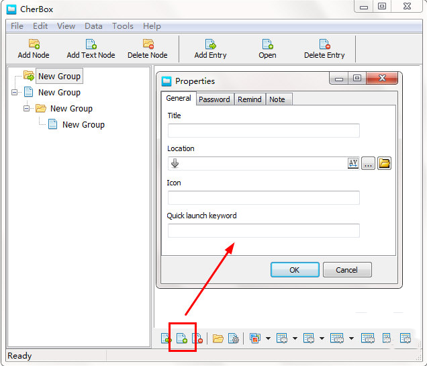Click the fourth wide table icon without dropdown
This screenshot has height=366, width=427.
[368, 338]
